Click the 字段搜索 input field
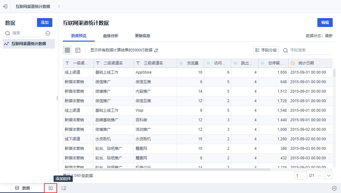Screen dimensions: 341x193 click(309, 50)
